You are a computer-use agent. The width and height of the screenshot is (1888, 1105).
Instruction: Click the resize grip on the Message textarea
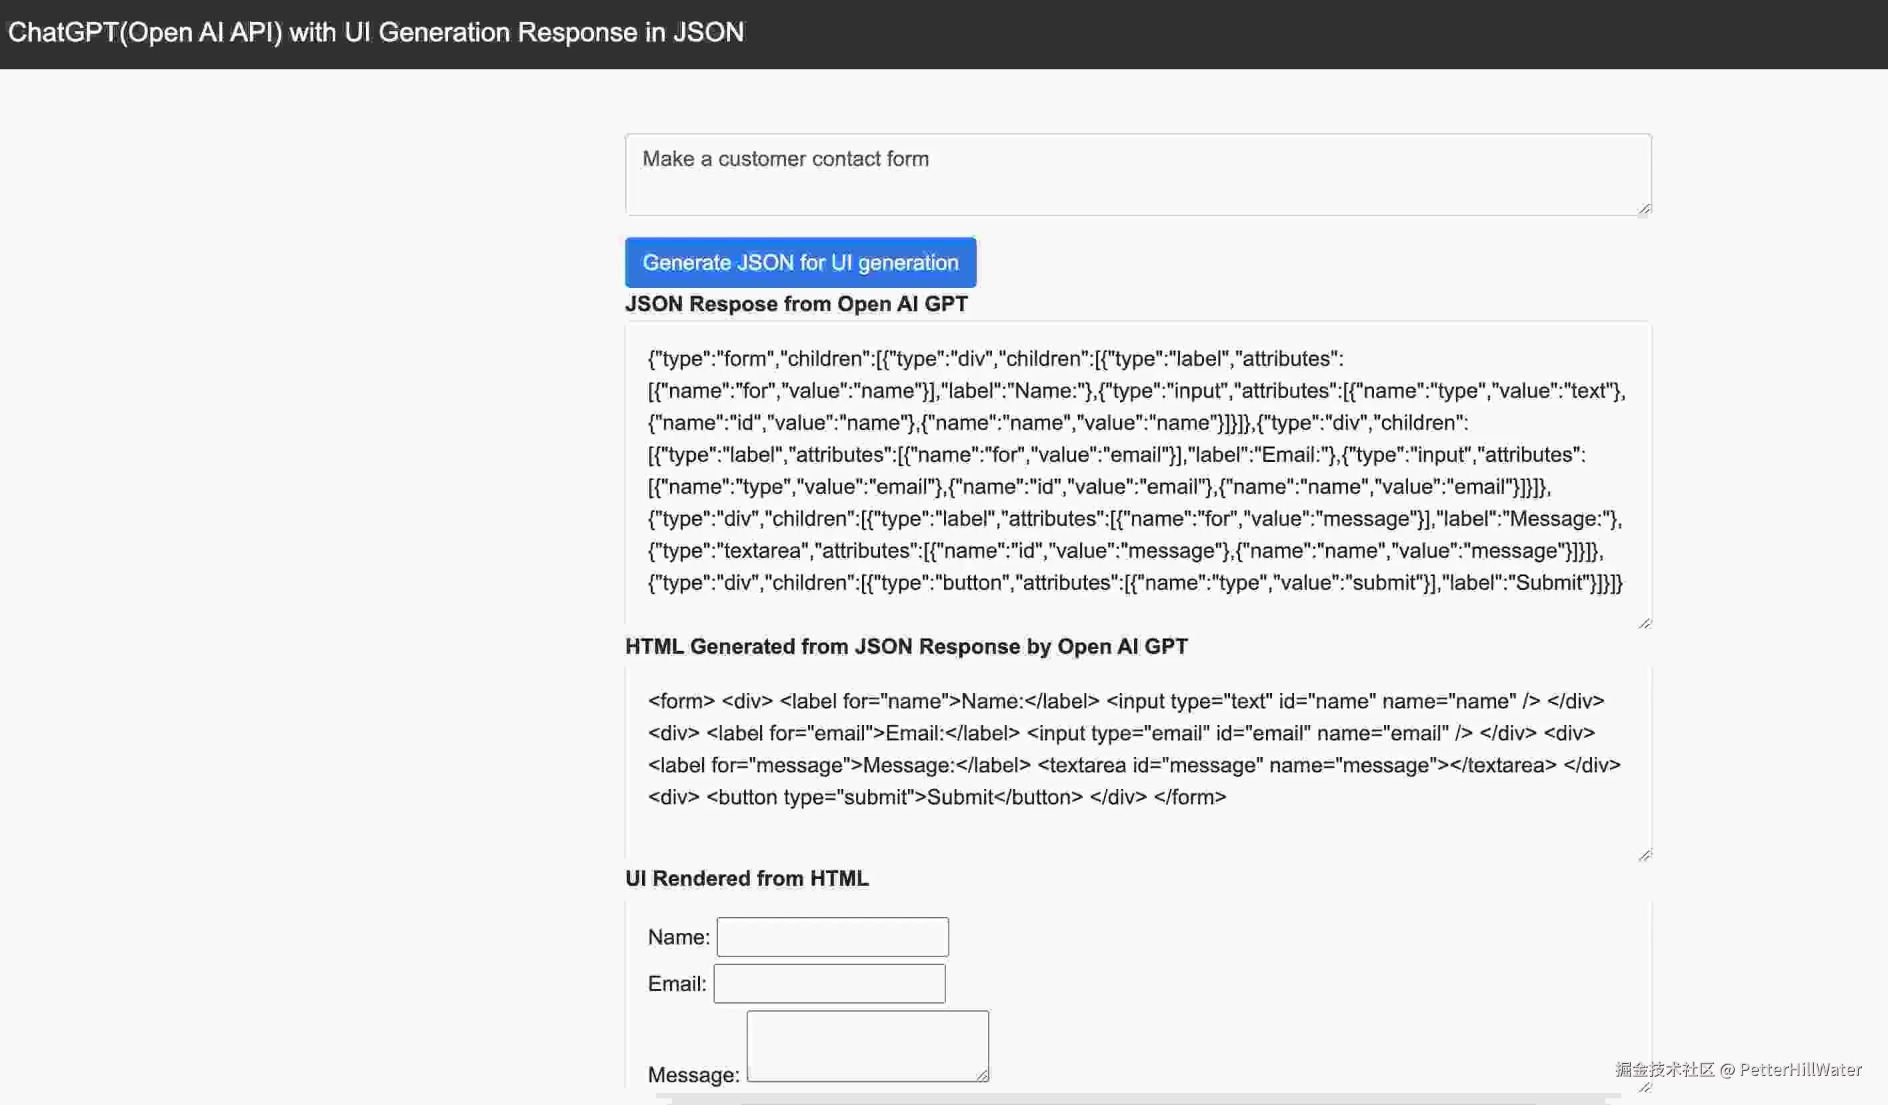pyautogui.click(x=982, y=1075)
